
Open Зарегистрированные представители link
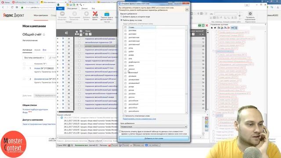click(x=39, y=124)
